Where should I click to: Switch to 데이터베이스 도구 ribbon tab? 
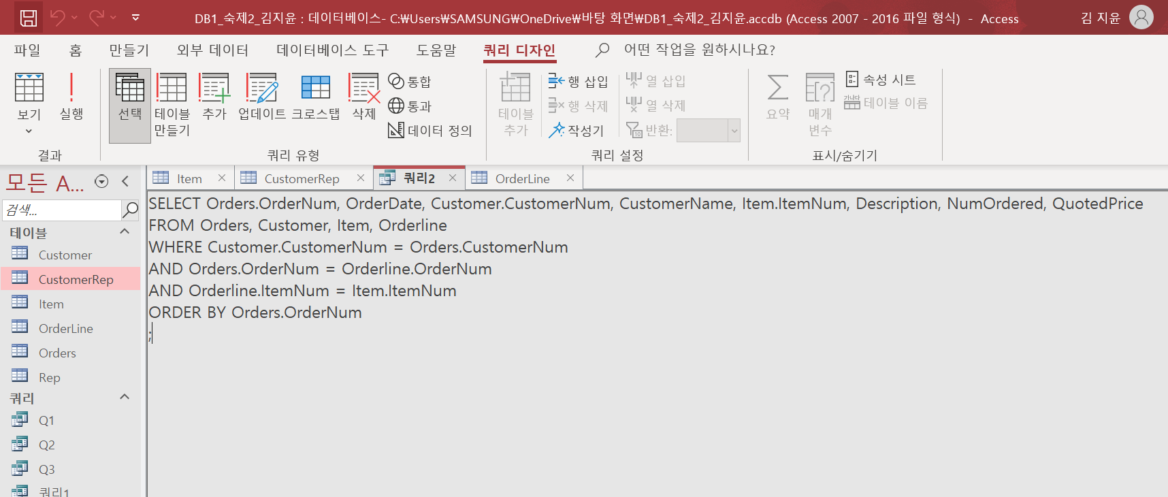point(333,50)
